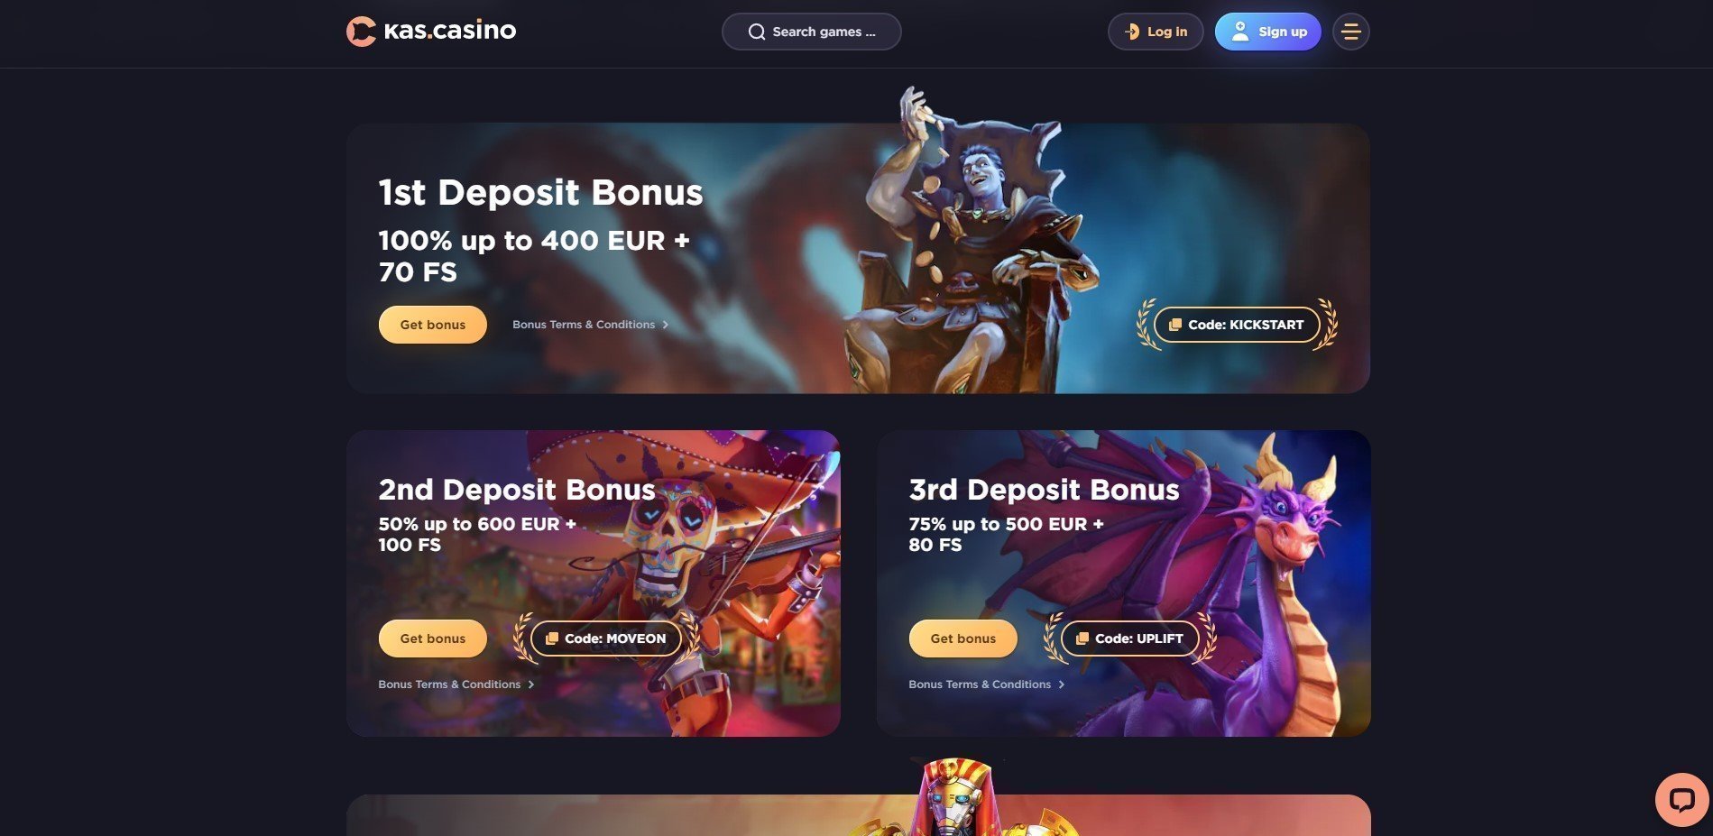Open the live chat bubble icon
The image size is (1713, 836).
[1681, 800]
